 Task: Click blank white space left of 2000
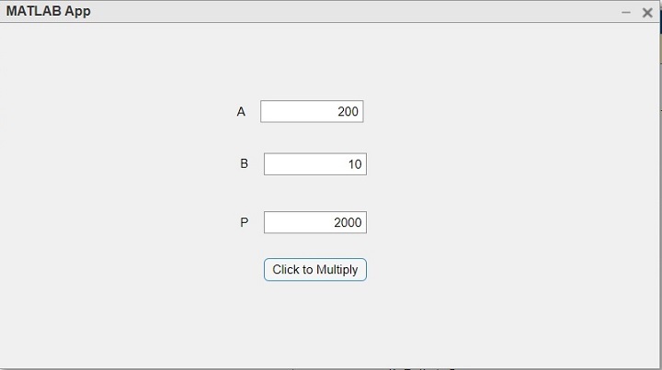point(290,222)
